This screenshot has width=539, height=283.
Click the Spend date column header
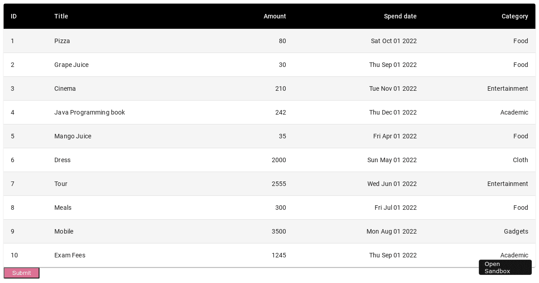400,16
